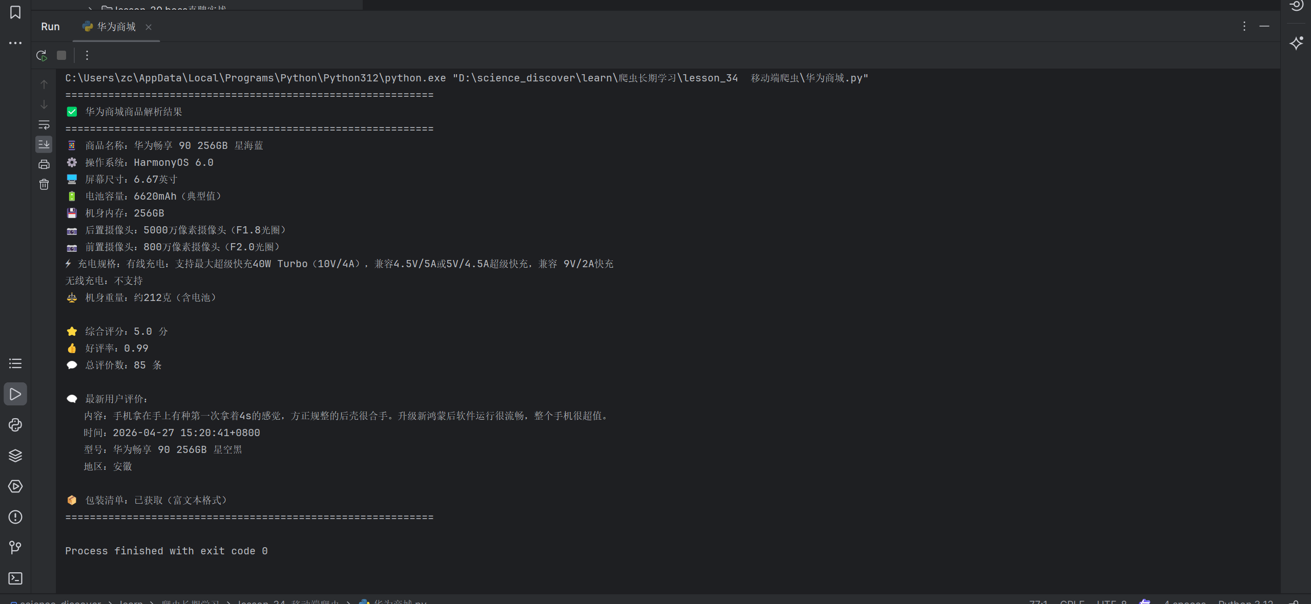Toggle soft-wrap in console output
The width and height of the screenshot is (1311, 604).
(44, 125)
